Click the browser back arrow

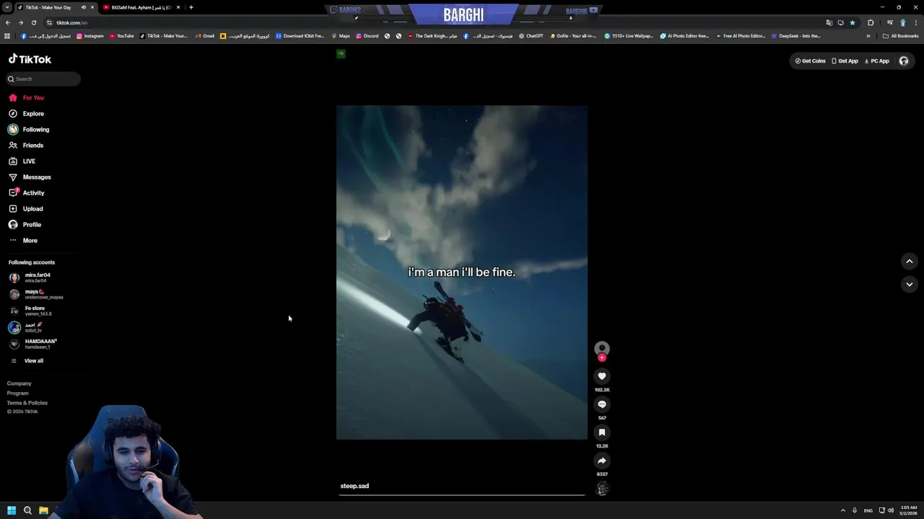tap(8, 22)
